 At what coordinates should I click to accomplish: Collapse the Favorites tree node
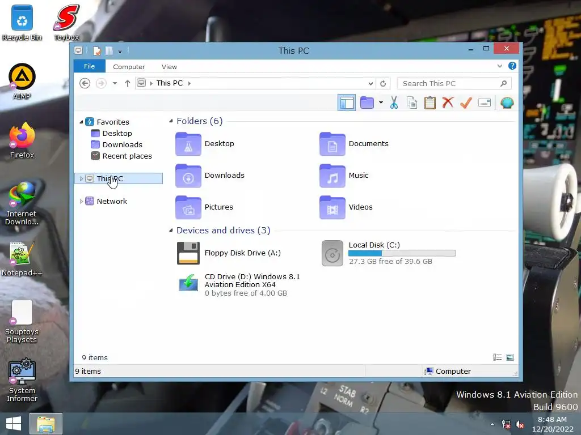(81, 122)
